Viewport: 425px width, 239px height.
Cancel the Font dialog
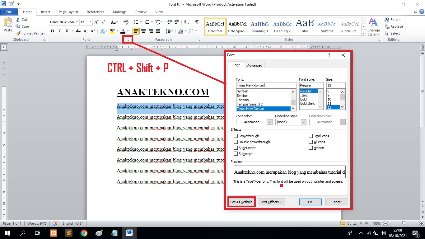pyautogui.click(x=336, y=202)
